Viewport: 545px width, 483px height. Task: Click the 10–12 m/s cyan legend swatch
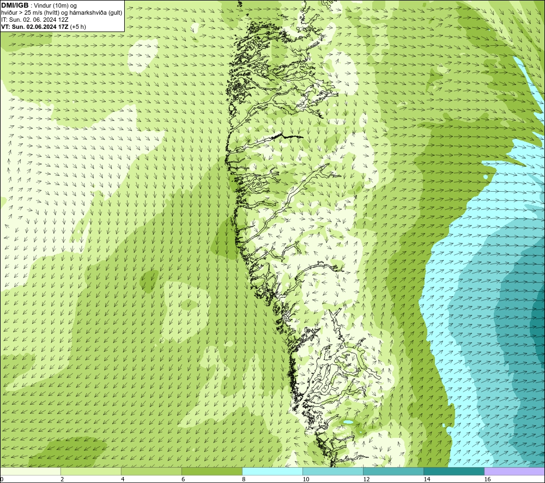tap(332, 471)
